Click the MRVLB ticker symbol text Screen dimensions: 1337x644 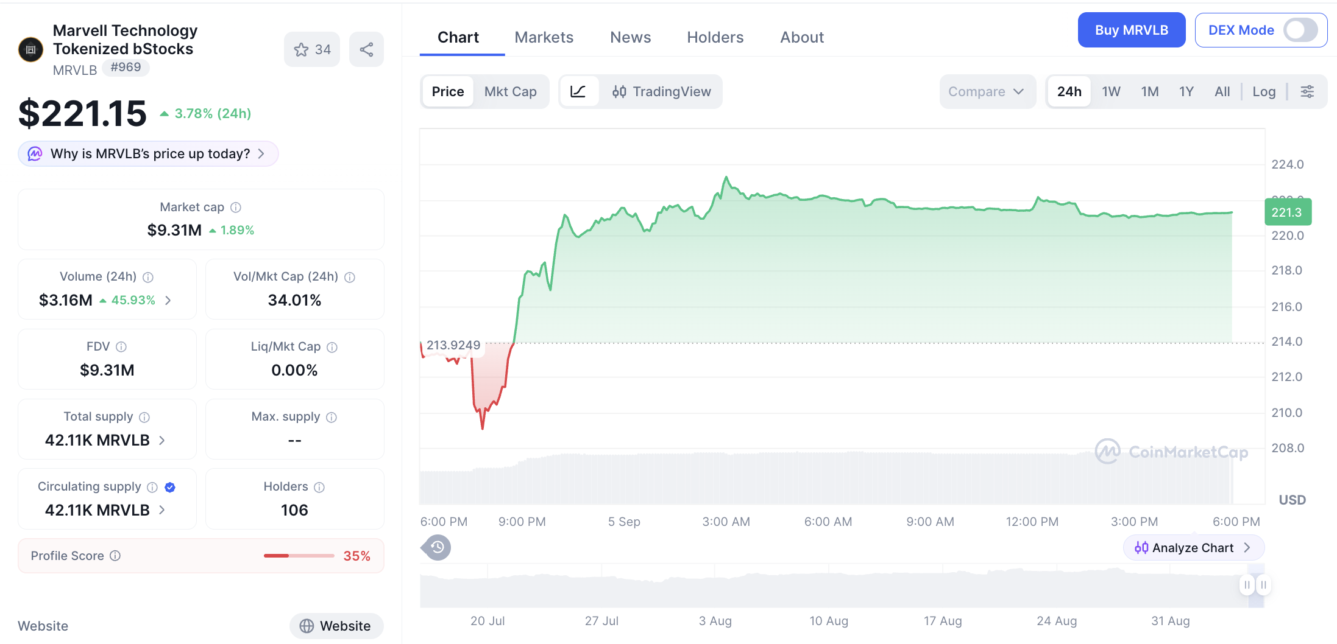click(x=75, y=70)
